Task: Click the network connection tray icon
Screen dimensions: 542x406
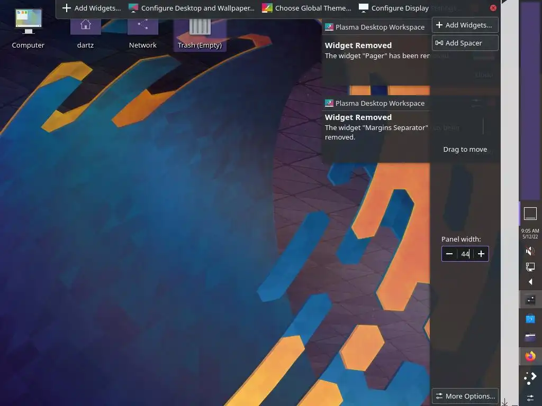Action: pos(530,266)
